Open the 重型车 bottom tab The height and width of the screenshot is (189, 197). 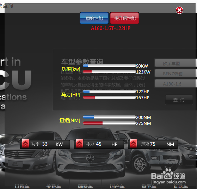[149, 187]
